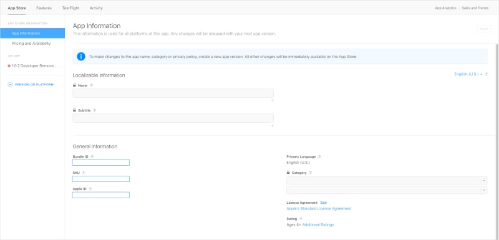Click the help icon next to Bundle ID
This screenshot has width=499, height=240.
(x=92, y=156)
